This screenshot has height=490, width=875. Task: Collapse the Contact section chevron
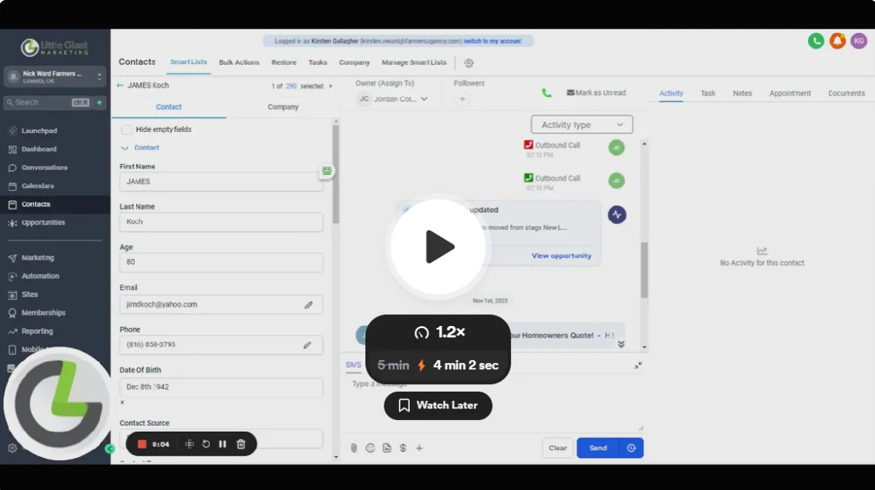[x=124, y=147]
